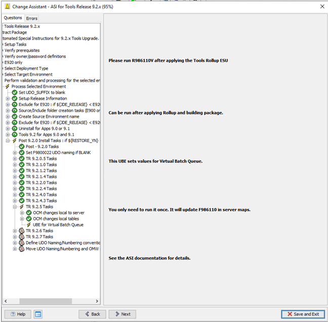
Task: Click status icon for Tools 9.2 for Apps 9.0 and 9.1
Action: tap(15, 134)
